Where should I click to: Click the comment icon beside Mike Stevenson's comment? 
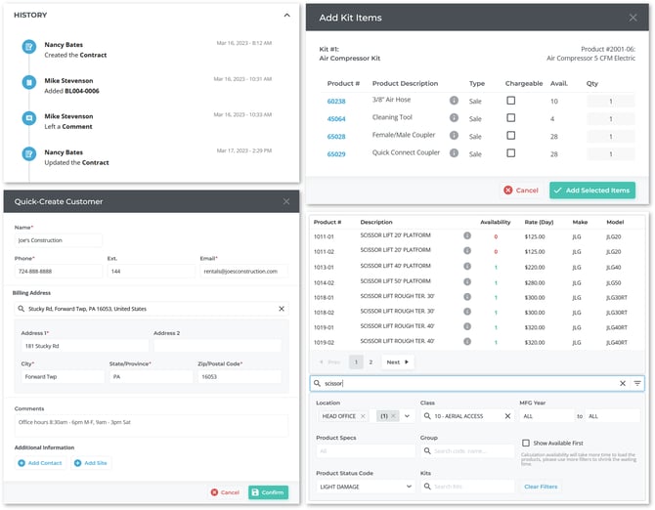click(x=29, y=118)
